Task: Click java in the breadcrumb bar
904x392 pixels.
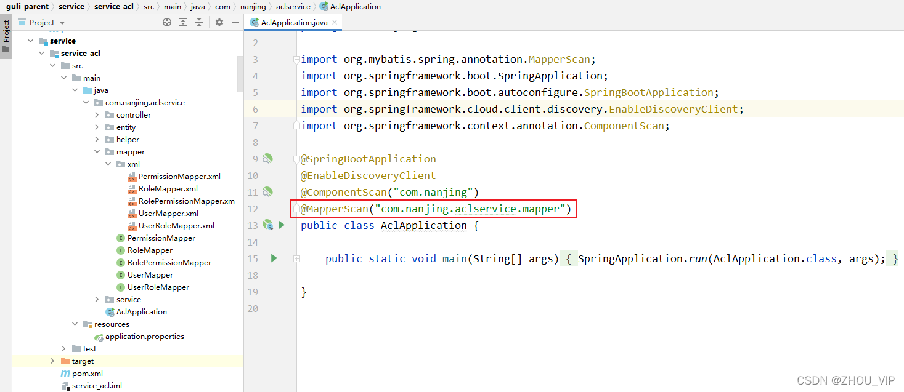Action: tap(198, 7)
